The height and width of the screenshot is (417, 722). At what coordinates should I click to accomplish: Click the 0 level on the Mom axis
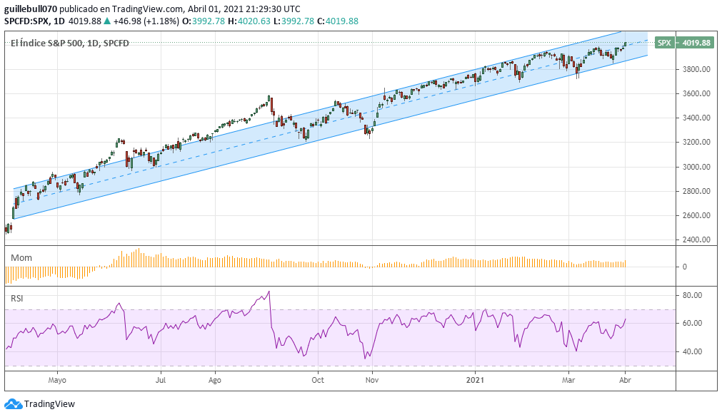[x=685, y=267]
